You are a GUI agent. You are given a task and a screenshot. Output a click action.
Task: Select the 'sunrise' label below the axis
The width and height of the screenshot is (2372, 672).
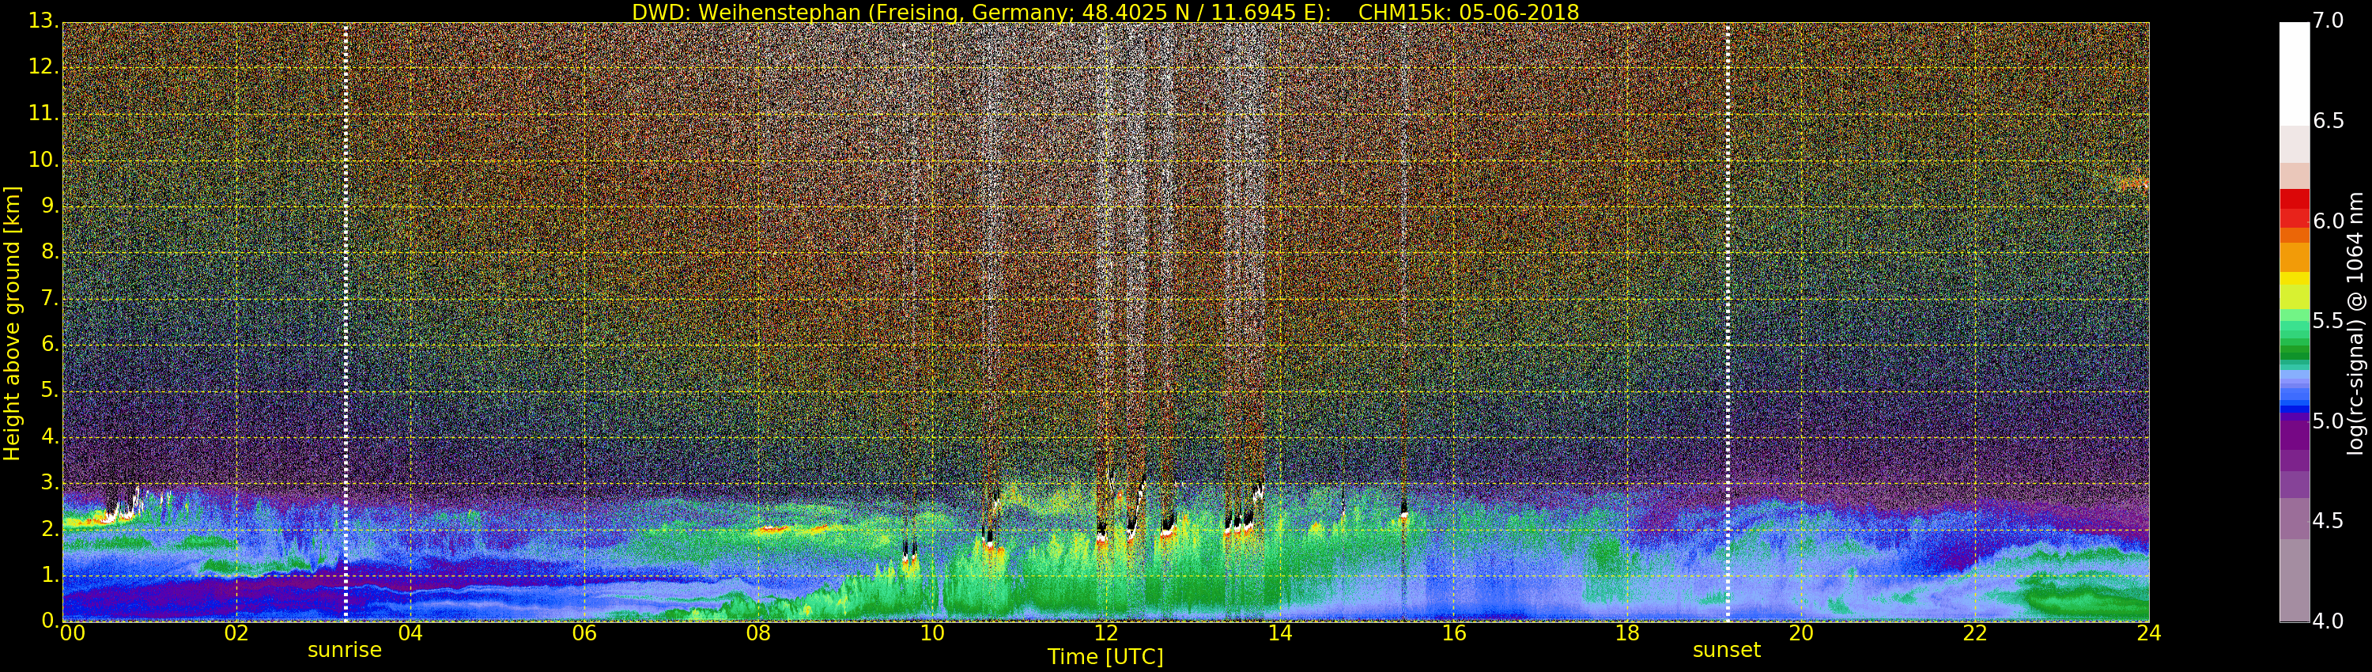[x=345, y=650]
